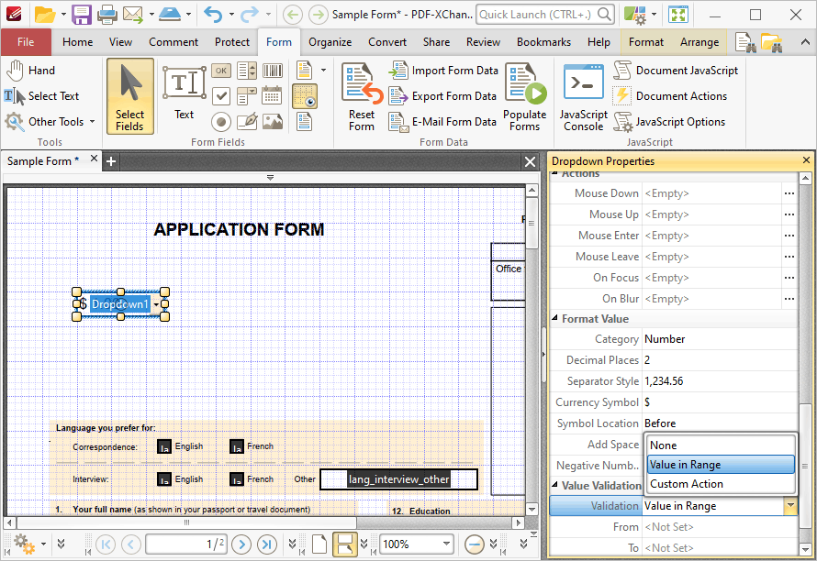Tick the English checkbox for Correspondence
This screenshot has height=561, width=817.
coord(164,446)
